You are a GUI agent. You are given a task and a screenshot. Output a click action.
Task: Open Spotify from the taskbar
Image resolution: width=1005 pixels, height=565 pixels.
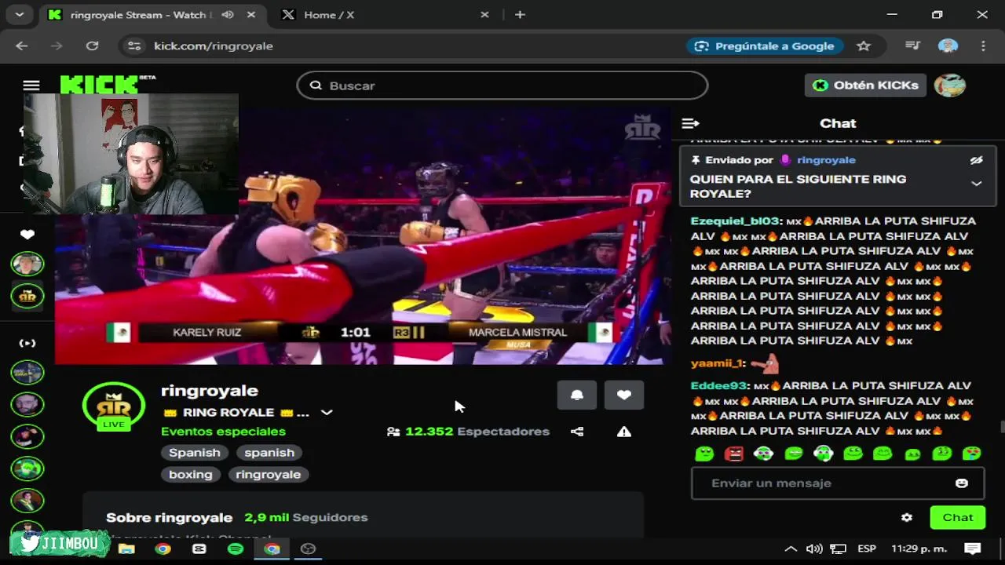[x=236, y=549]
